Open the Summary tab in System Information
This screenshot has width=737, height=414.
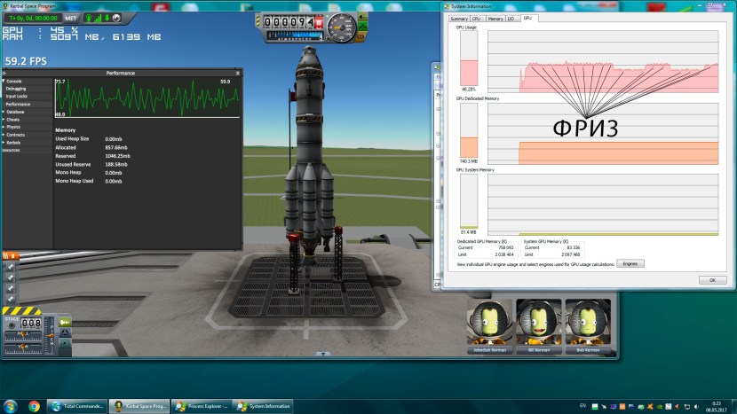pos(459,18)
